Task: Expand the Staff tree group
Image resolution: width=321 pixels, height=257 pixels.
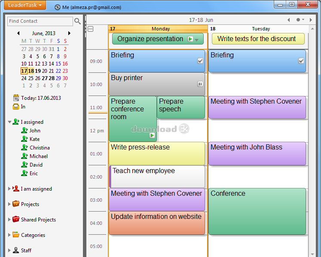Action: (x=9, y=251)
